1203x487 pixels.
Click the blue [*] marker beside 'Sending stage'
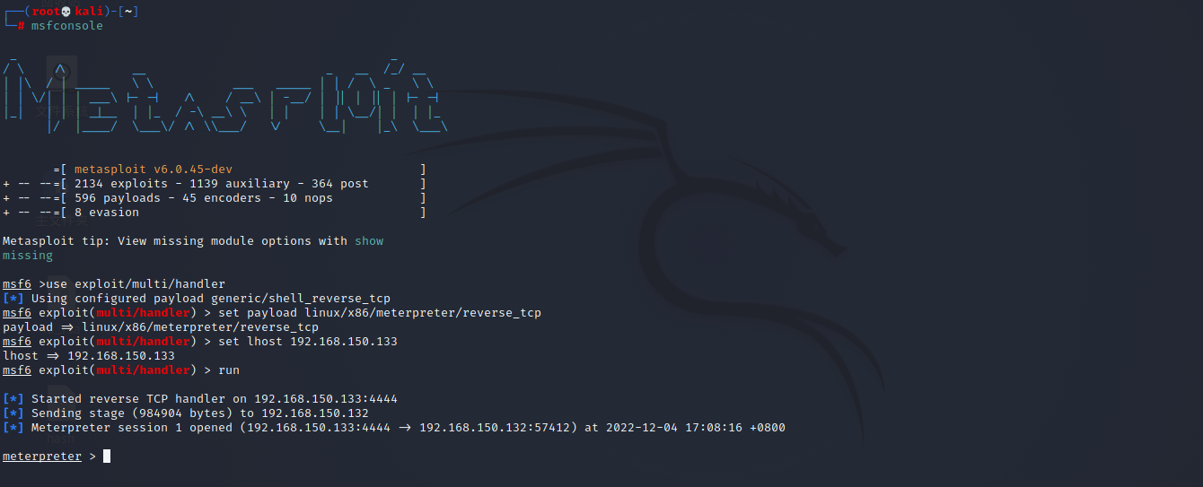pyautogui.click(x=13, y=413)
